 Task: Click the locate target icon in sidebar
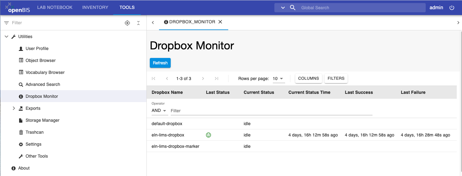pyautogui.click(x=127, y=23)
